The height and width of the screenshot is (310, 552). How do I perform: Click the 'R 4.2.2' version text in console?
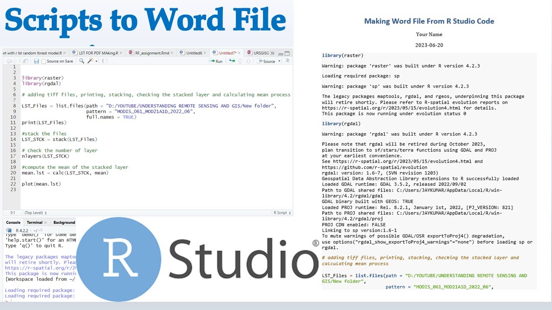22,230
